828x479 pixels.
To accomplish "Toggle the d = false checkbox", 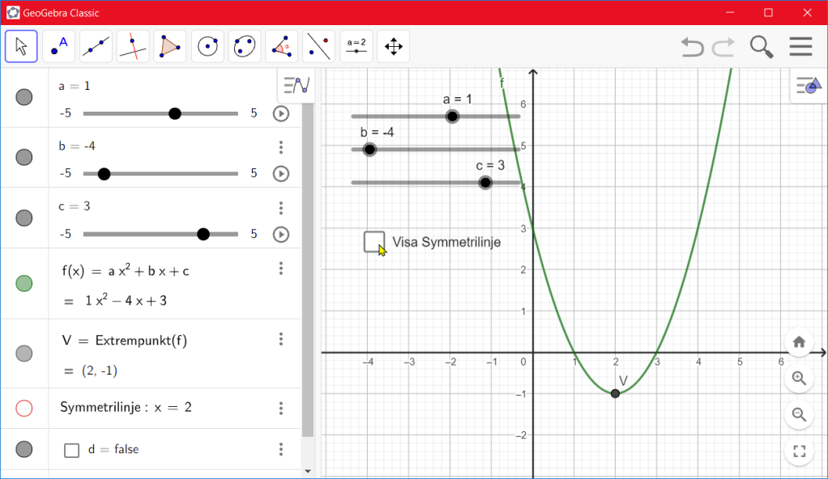I will click(71, 450).
